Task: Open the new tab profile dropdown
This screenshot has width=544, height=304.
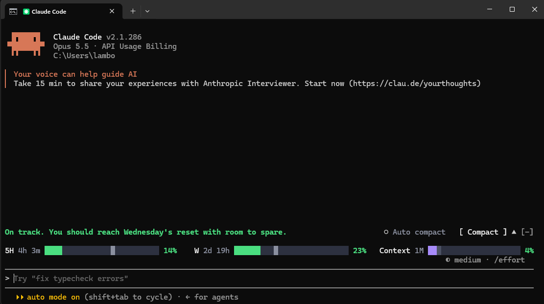Action: pos(147,11)
